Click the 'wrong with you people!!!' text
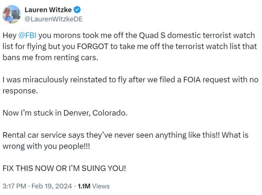 46,146
